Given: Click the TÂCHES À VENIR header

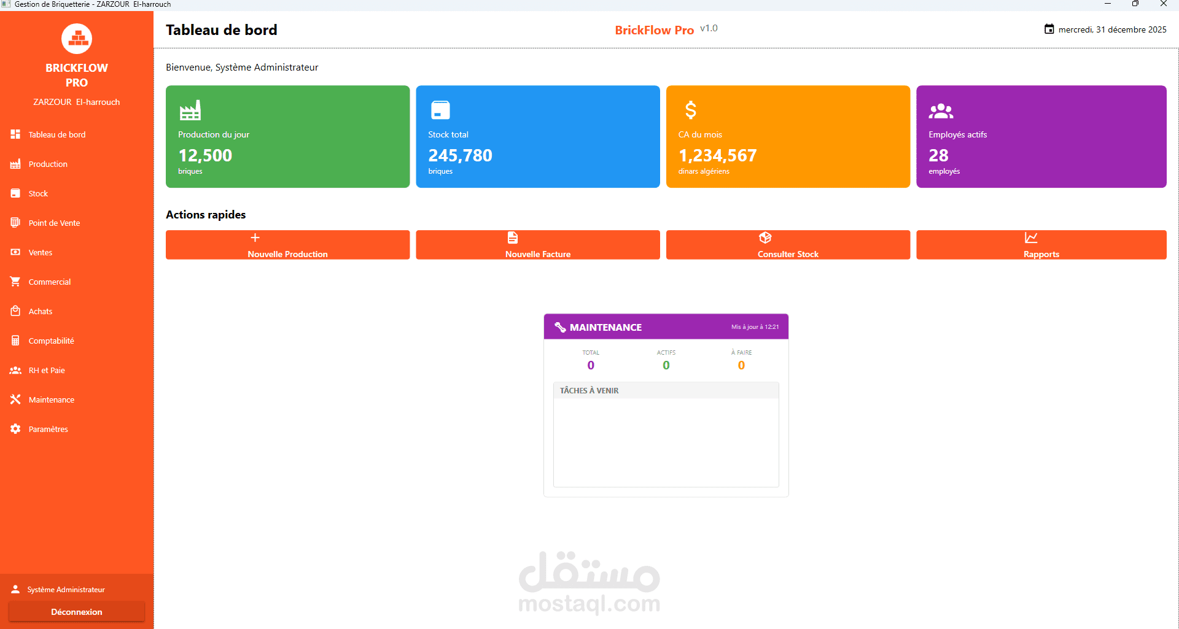Looking at the screenshot, I should click(666, 390).
